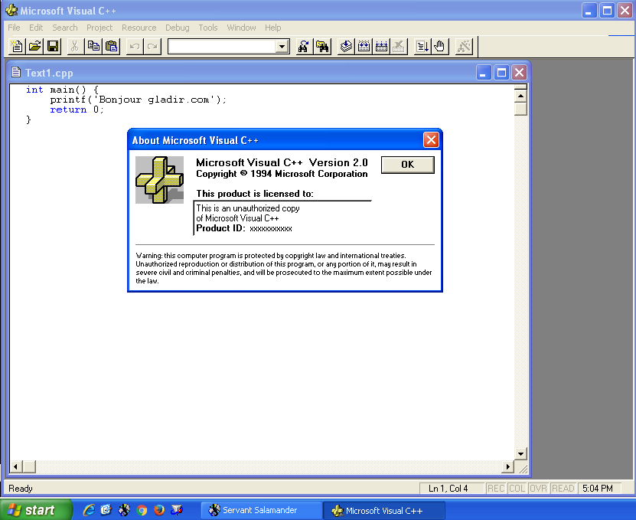Open the Window menu

(241, 28)
